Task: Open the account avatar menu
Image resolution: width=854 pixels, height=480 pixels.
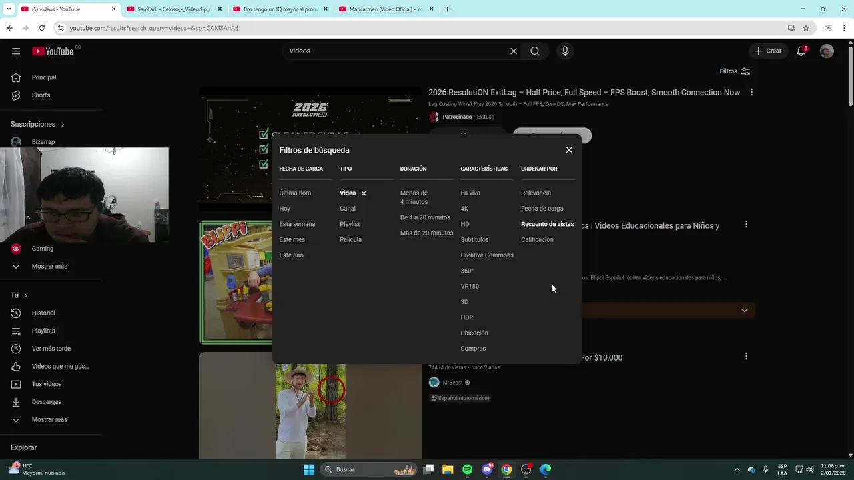Action: pyautogui.click(x=827, y=51)
